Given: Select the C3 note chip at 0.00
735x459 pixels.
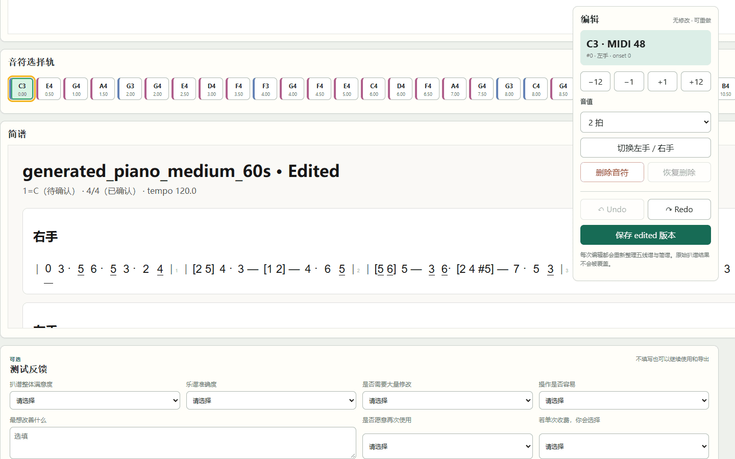Looking at the screenshot, I should 22,89.
